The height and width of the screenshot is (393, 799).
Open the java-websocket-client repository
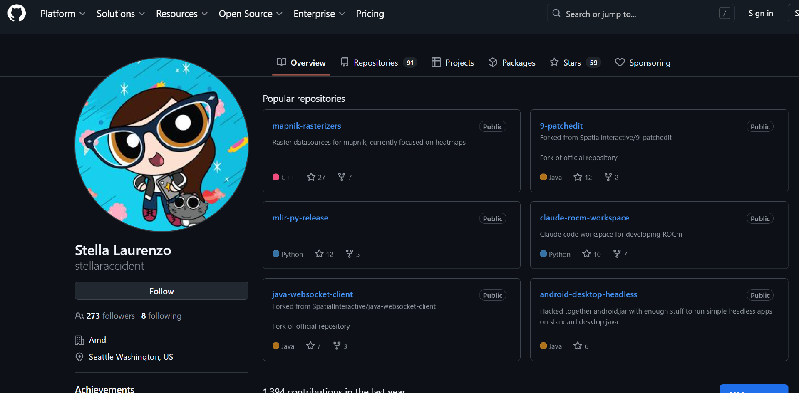click(313, 294)
